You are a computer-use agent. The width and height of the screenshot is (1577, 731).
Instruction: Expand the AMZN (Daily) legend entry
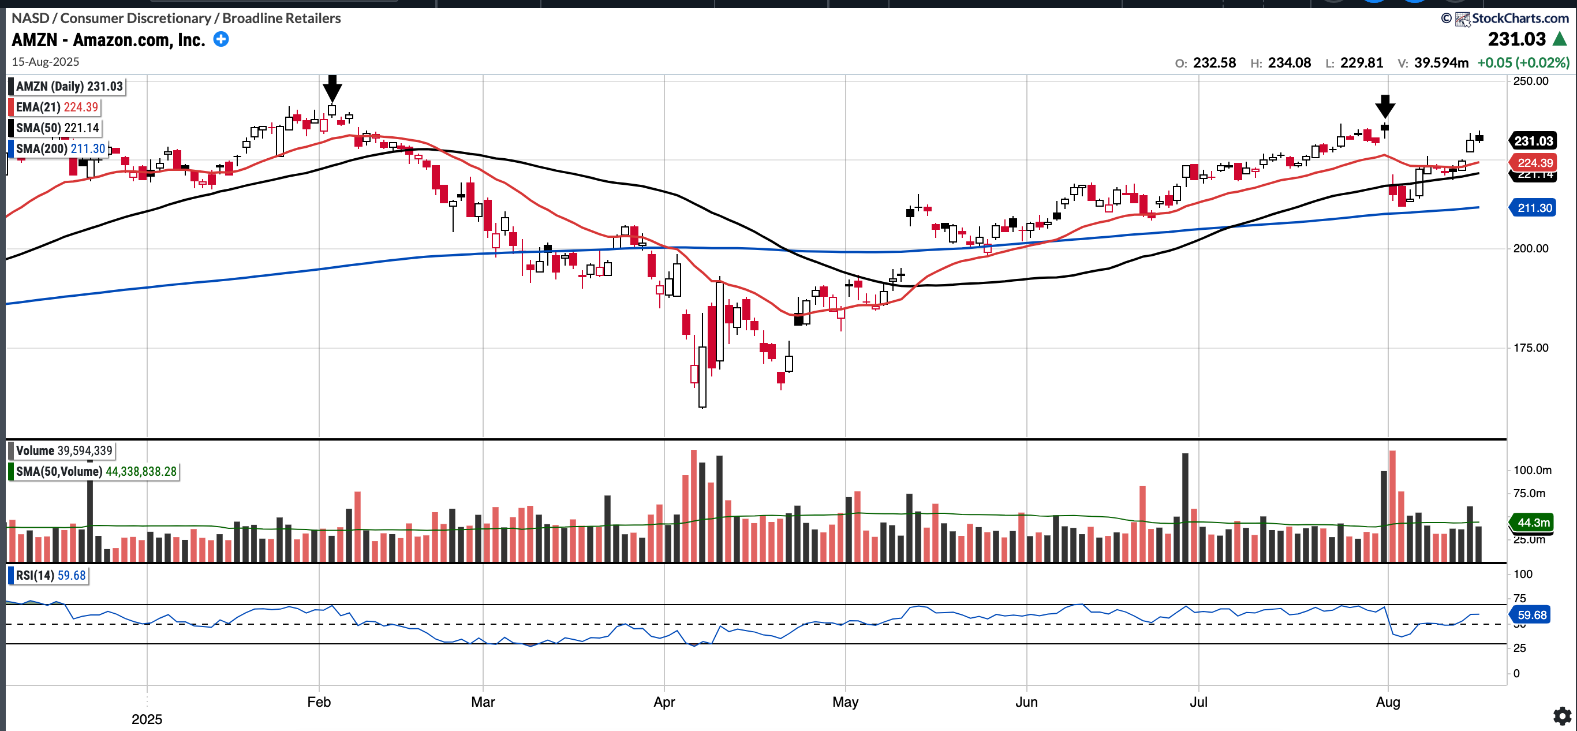(x=69, y=87)
